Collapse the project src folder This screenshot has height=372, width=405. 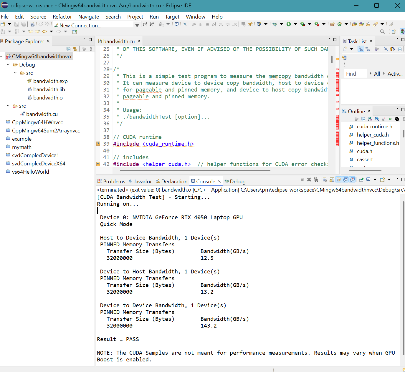click(x=8, y=106)
